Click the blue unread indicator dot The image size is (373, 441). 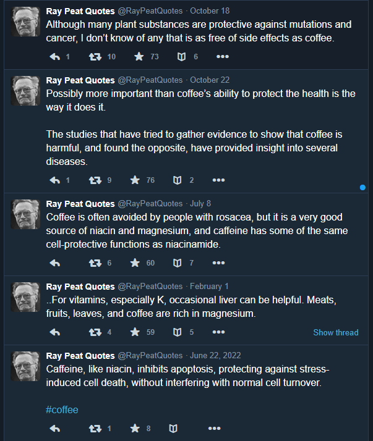362,187
